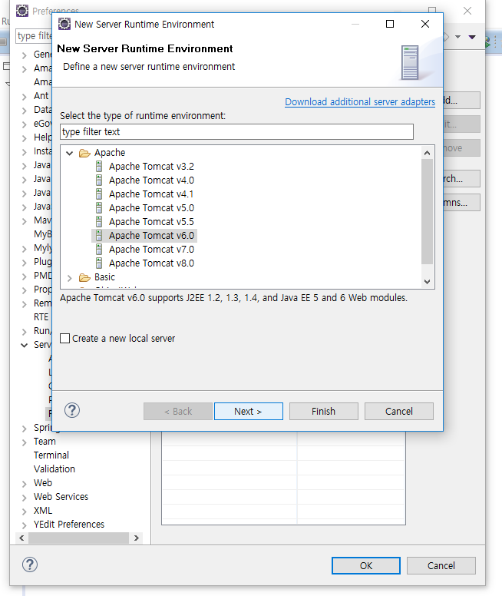Click the Eclipse icon in dialog title bar

pos(64,24)
